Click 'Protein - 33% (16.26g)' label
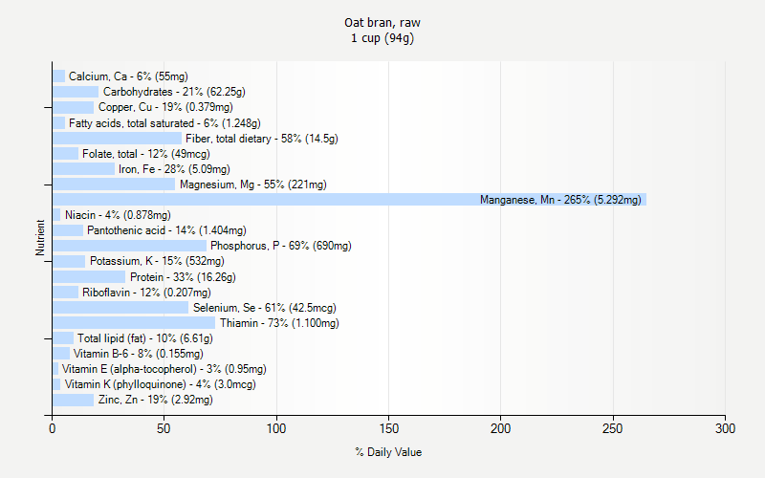The image size is (765, 478). (x=183, y=277)
